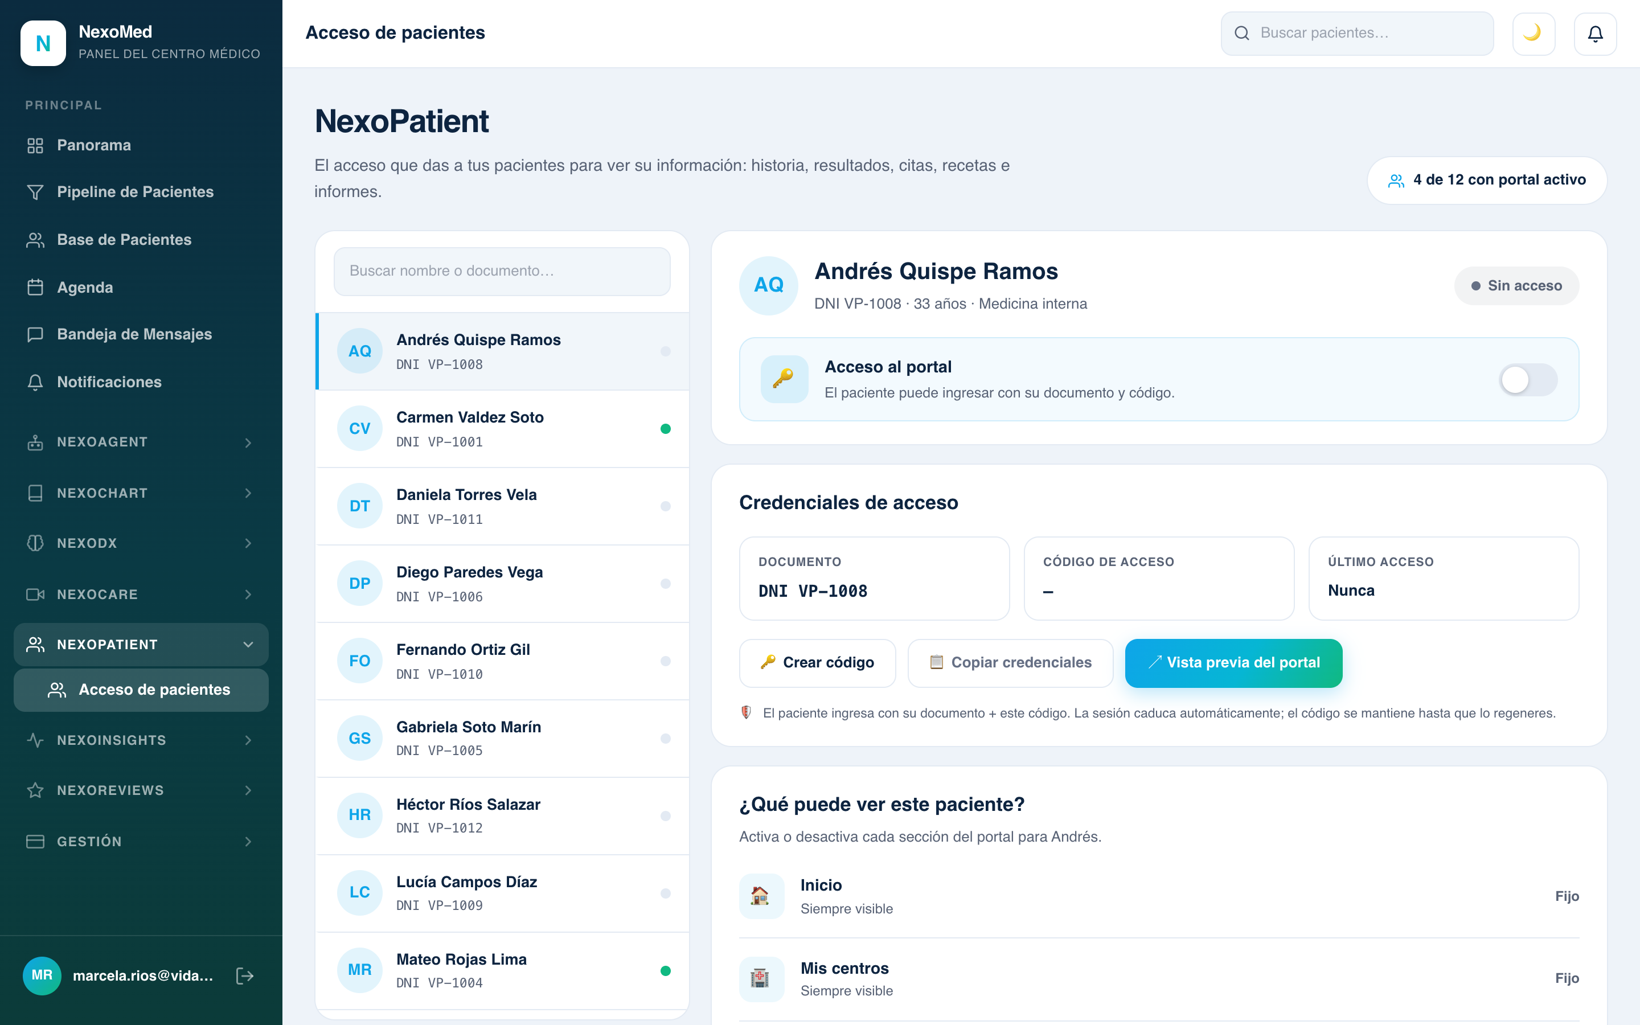This screenshot has width=1640, height=1025.
Task: Click the NexoMed logo icon
Action: tap(43, 43)
